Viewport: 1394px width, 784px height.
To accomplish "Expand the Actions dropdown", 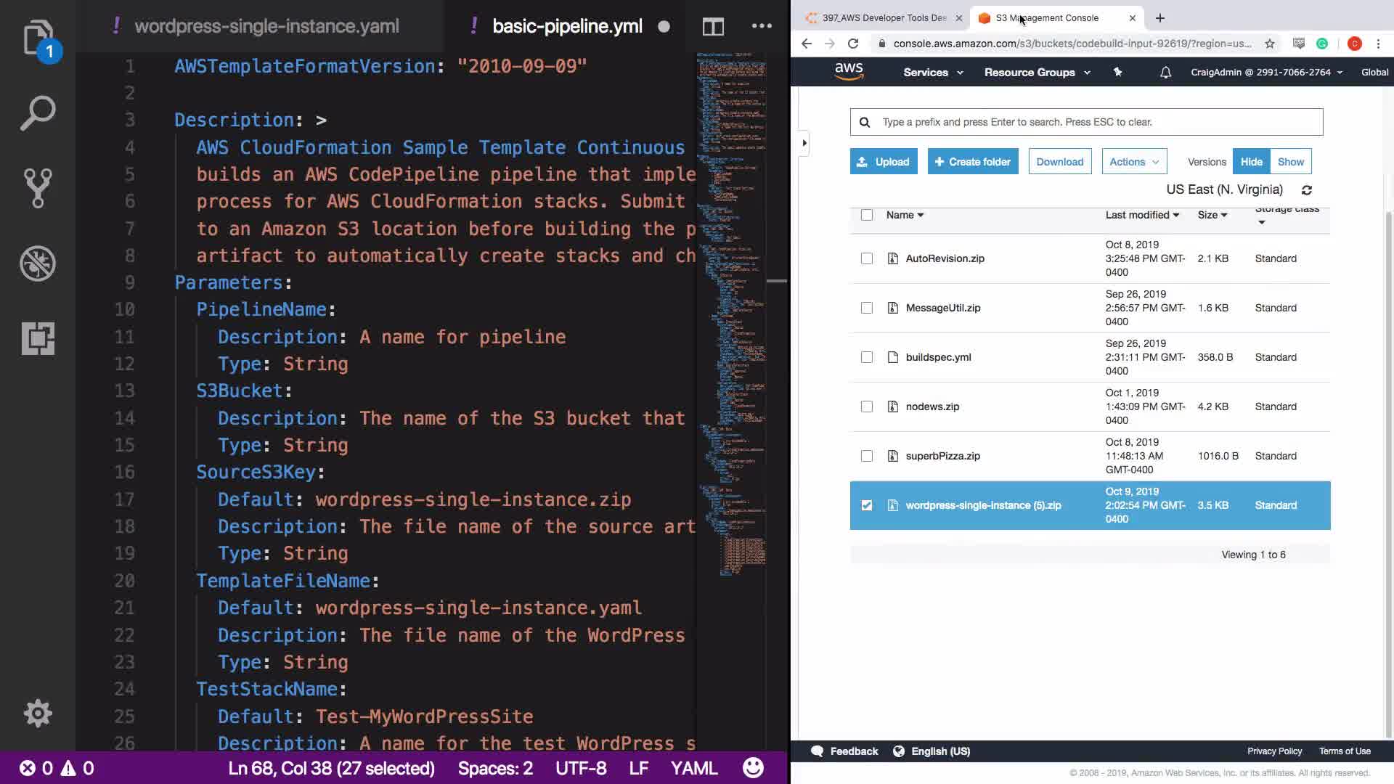I will [x=1134, y=162].
